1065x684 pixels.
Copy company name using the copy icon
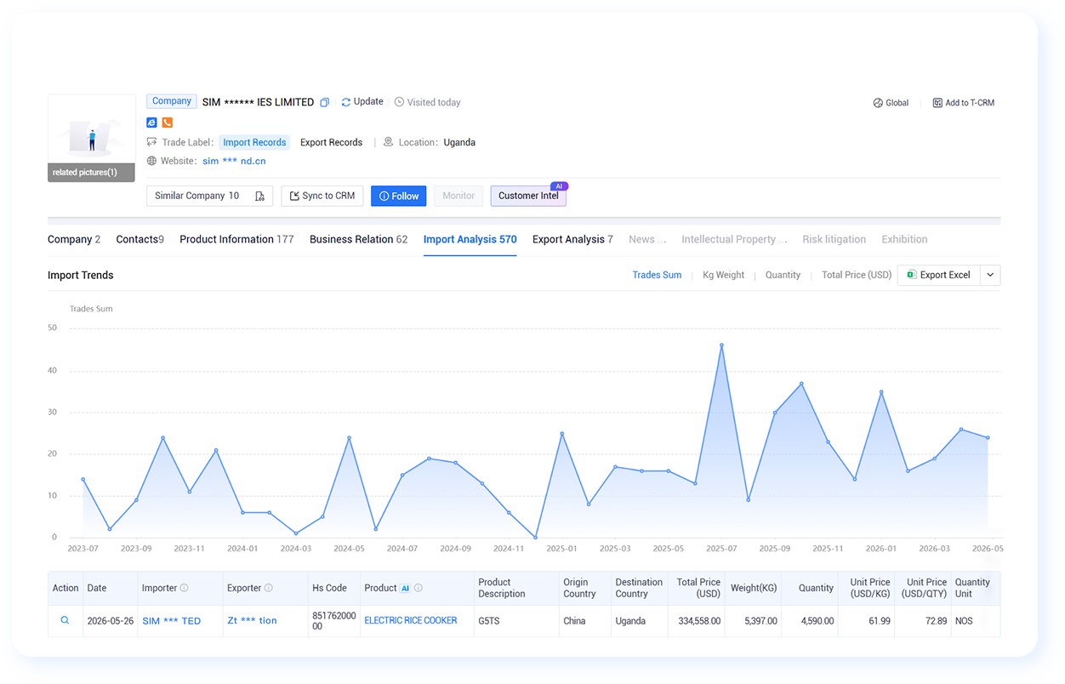point(324,102)
